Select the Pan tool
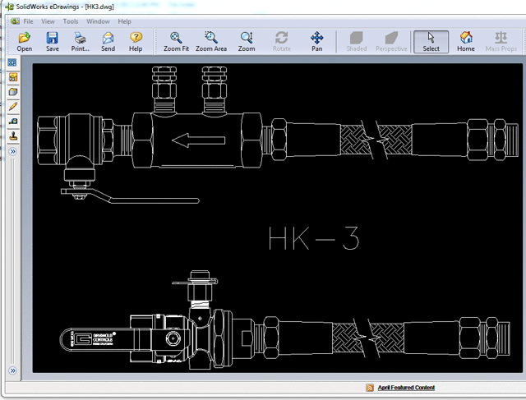Screen dimensions: 526x400 tap(316, 42)
